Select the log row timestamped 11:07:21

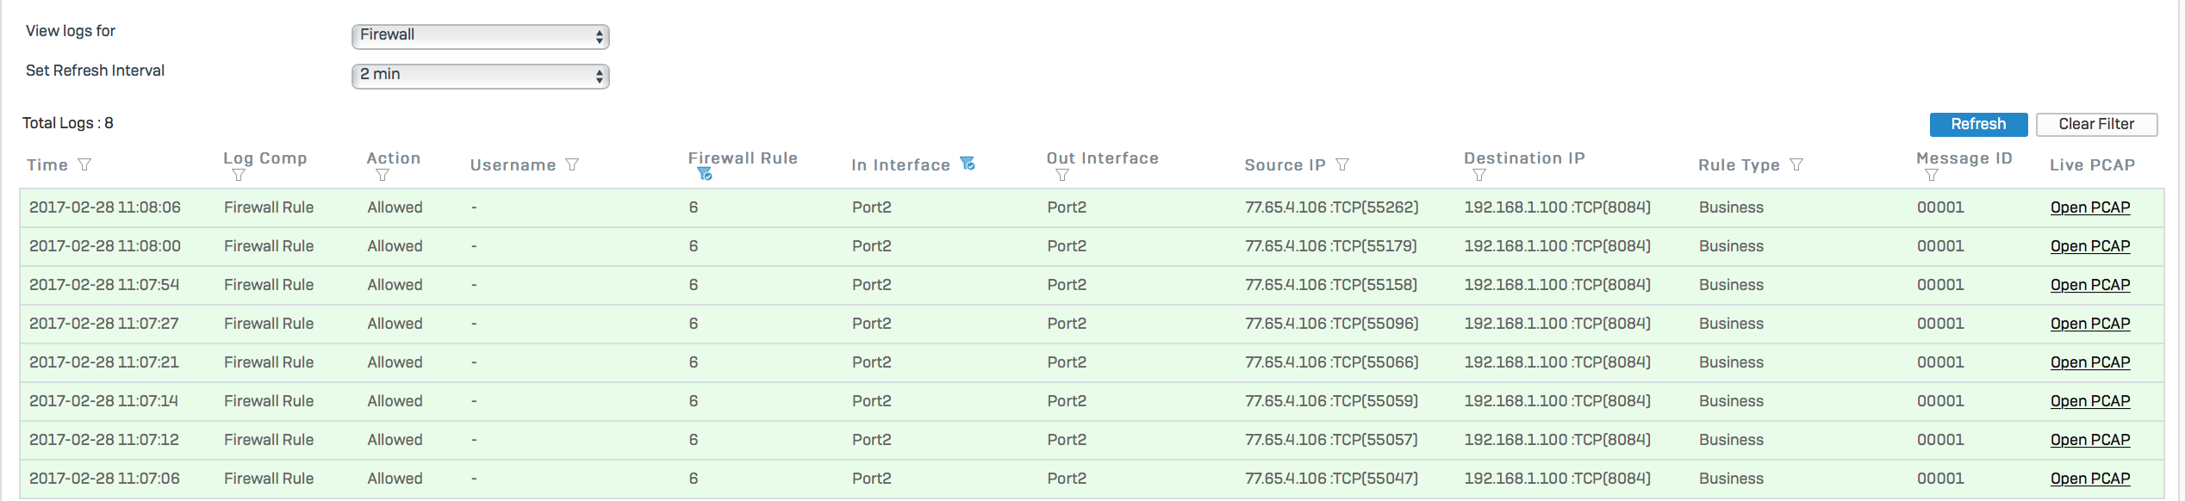[x=1092, y=362]
